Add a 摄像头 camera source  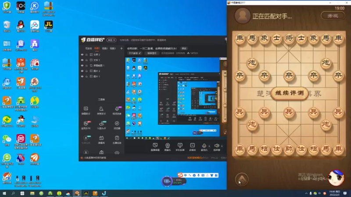click(x=168, y=147)
